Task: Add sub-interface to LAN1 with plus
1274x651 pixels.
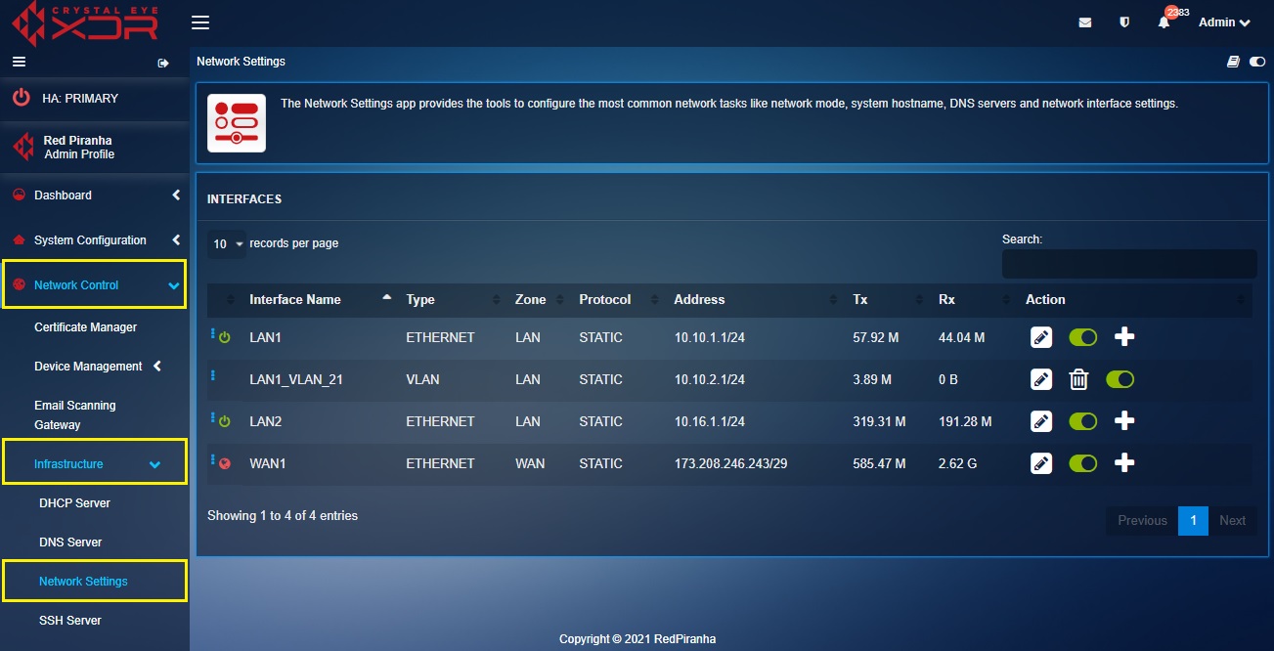Action: click(1124, 337)
